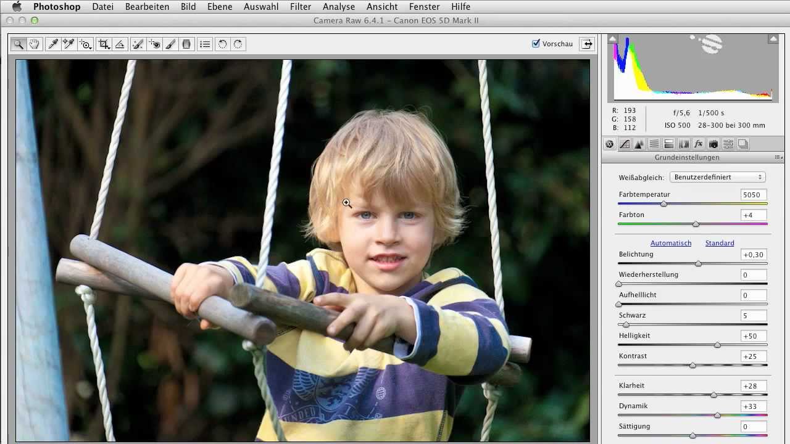790x444 pixels.
Task: Select the Graduated Filter tool
Action: click(186, 44)
